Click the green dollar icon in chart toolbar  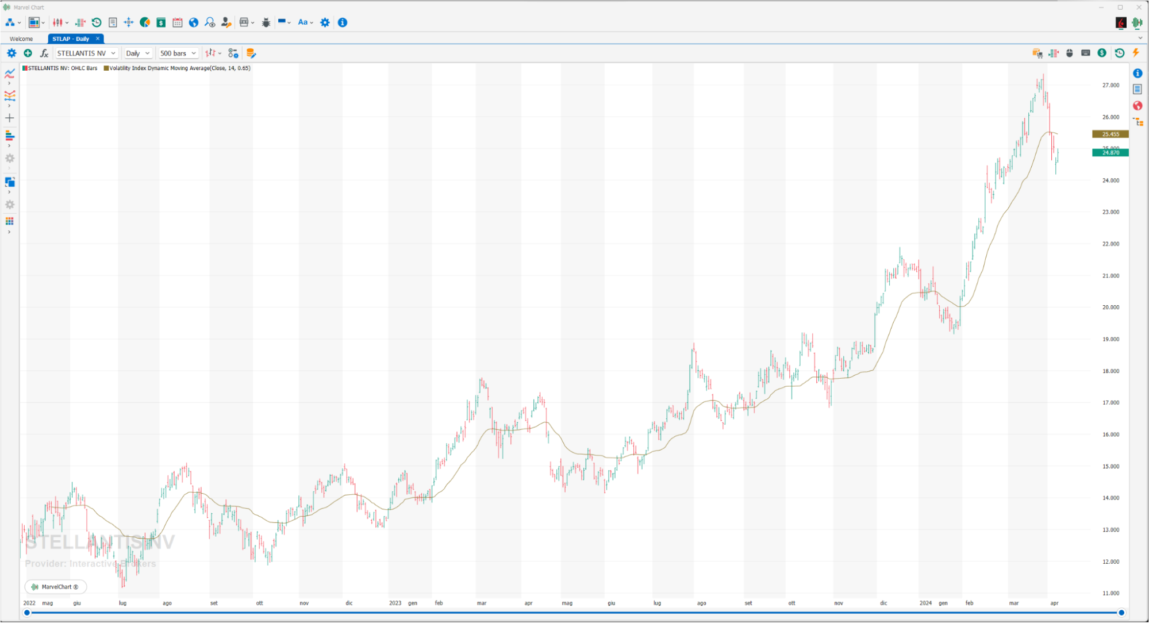coord(1102,53)
